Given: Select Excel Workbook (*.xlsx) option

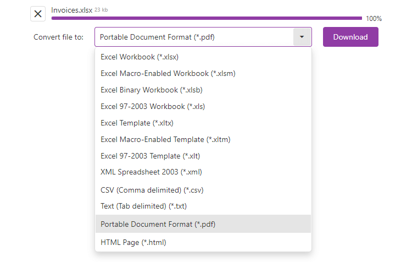Looking at the screenshot, I should click(x=140, y=57).
